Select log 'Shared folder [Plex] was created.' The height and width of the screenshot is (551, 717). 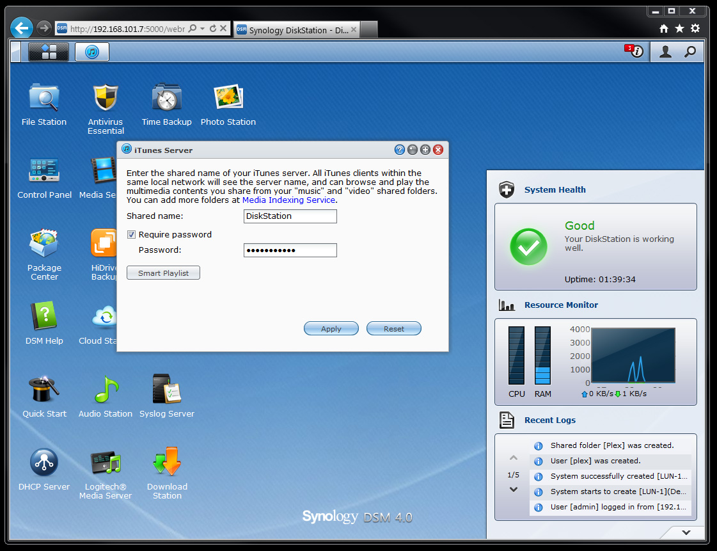610,446
